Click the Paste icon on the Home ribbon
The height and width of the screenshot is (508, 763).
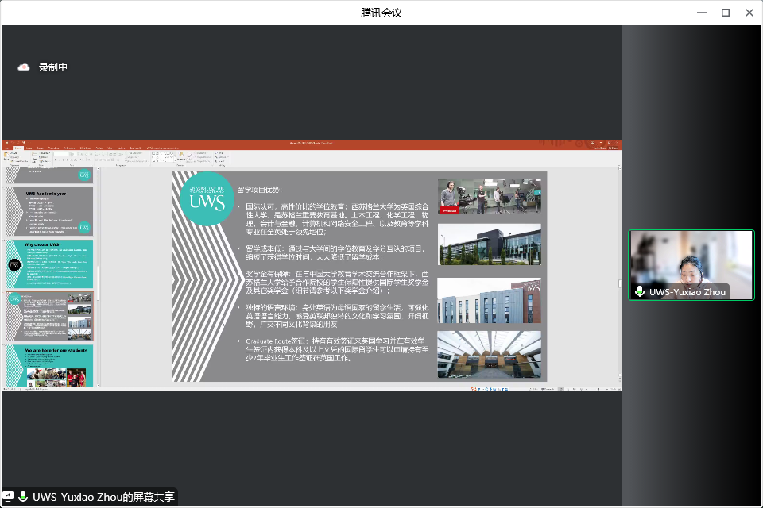(6, 155)
